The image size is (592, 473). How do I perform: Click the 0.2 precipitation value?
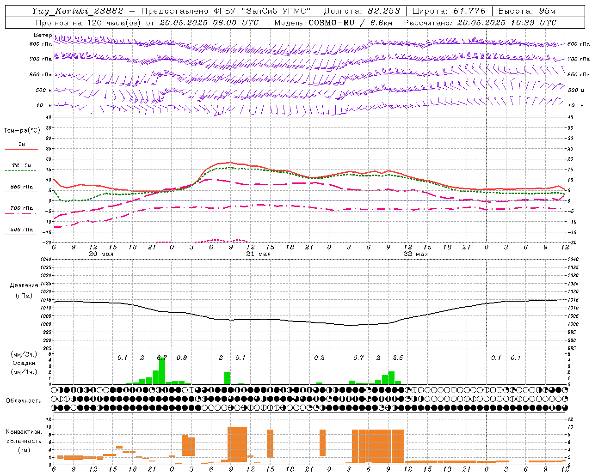319,358
